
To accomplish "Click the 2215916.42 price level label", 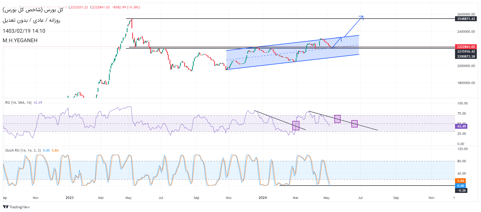I will [466, 52].
